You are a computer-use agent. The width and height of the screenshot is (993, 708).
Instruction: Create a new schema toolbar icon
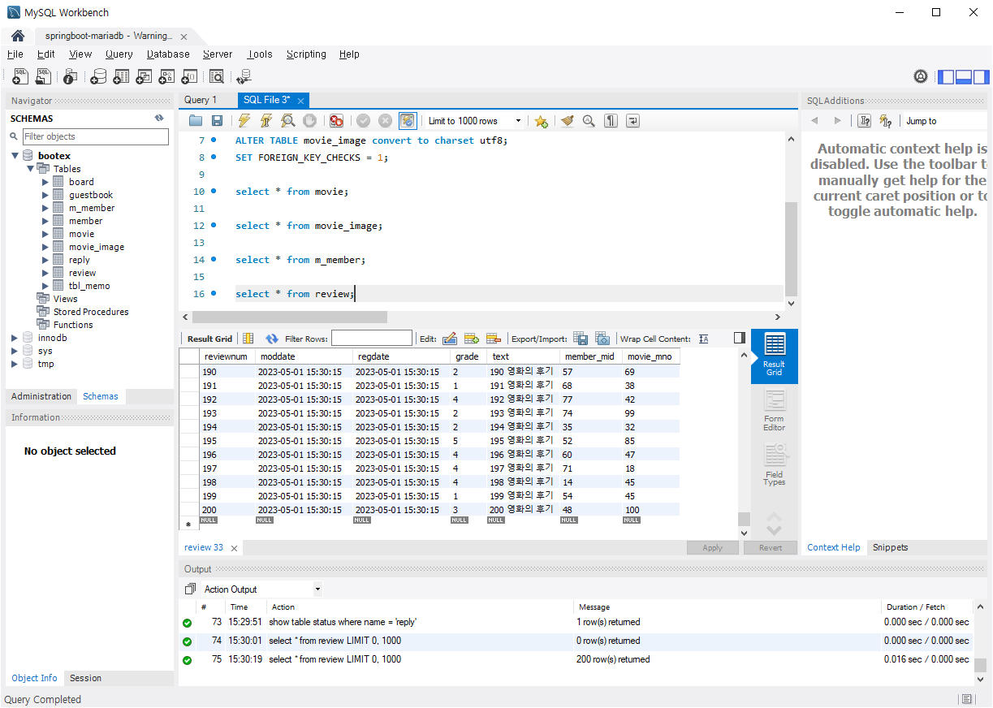[x=98, y=76]
